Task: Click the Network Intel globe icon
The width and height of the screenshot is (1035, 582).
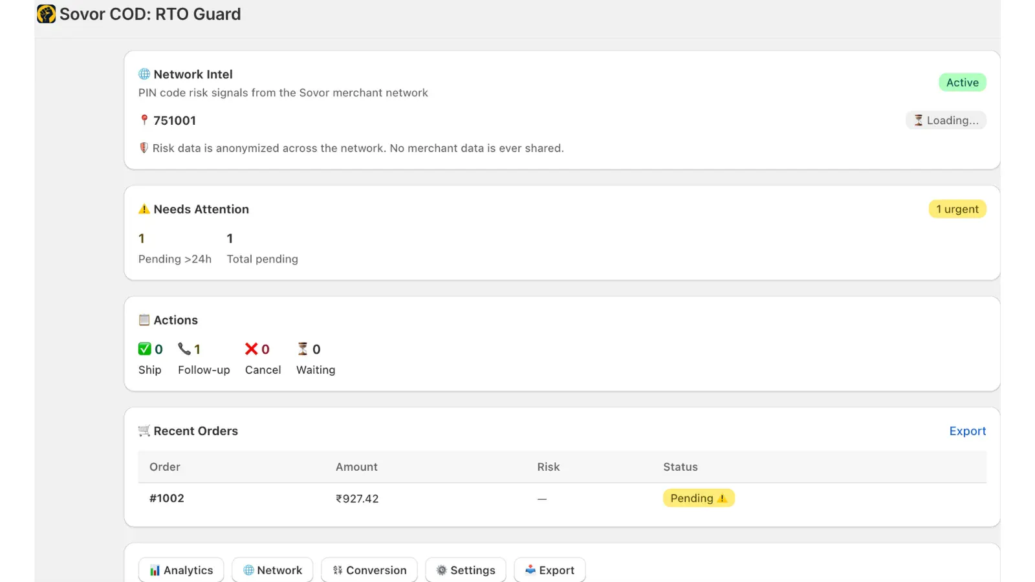Action: (x=144, y=74)
